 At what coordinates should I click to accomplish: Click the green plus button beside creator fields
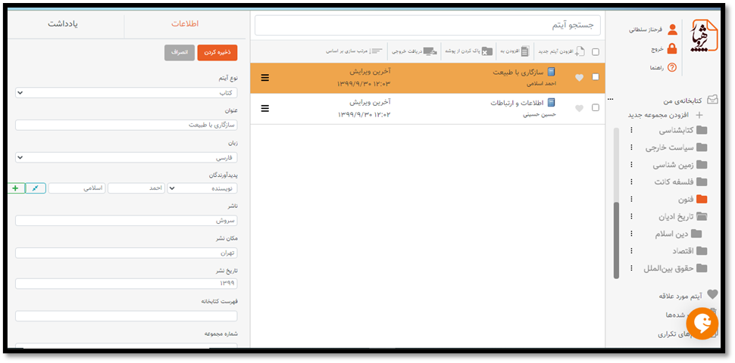point(16,188)
